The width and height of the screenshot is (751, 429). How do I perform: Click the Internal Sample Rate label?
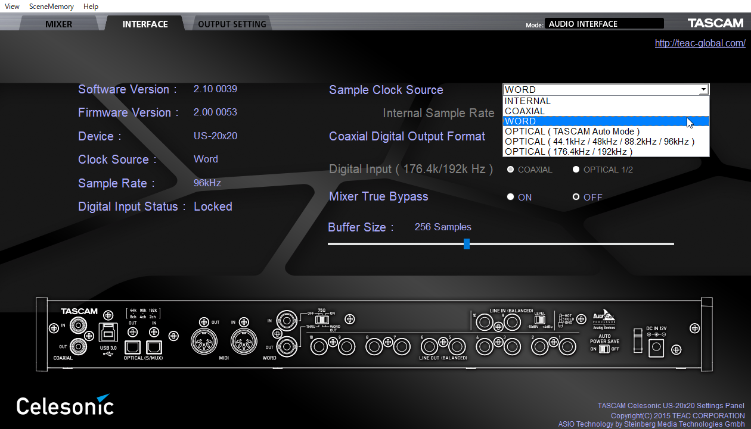pos(439,113)
